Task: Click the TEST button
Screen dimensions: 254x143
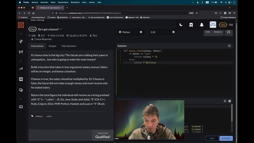Action: (212, 139)
